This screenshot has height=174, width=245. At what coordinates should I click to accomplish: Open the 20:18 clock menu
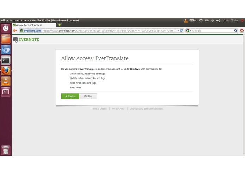(x=225, y=20)
